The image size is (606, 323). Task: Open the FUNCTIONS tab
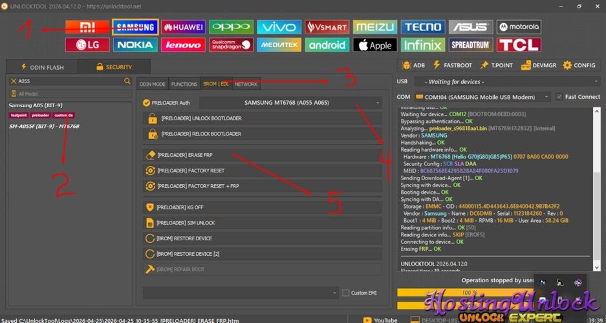184,84
